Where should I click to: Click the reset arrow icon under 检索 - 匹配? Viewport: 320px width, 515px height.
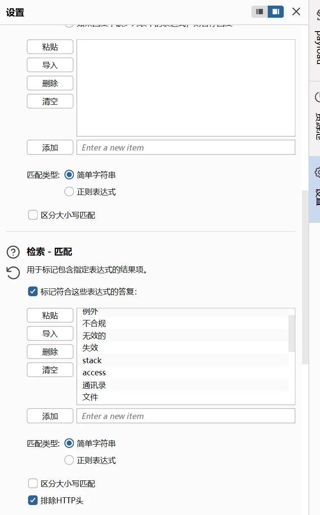[13, 272]
